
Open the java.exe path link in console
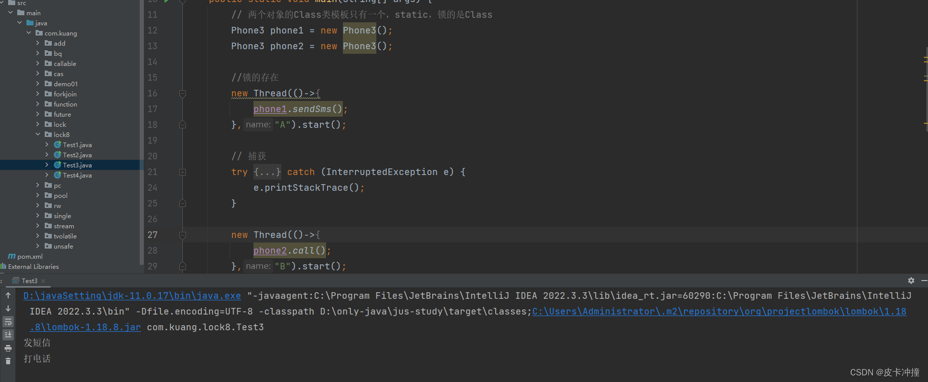coord(132,296)
